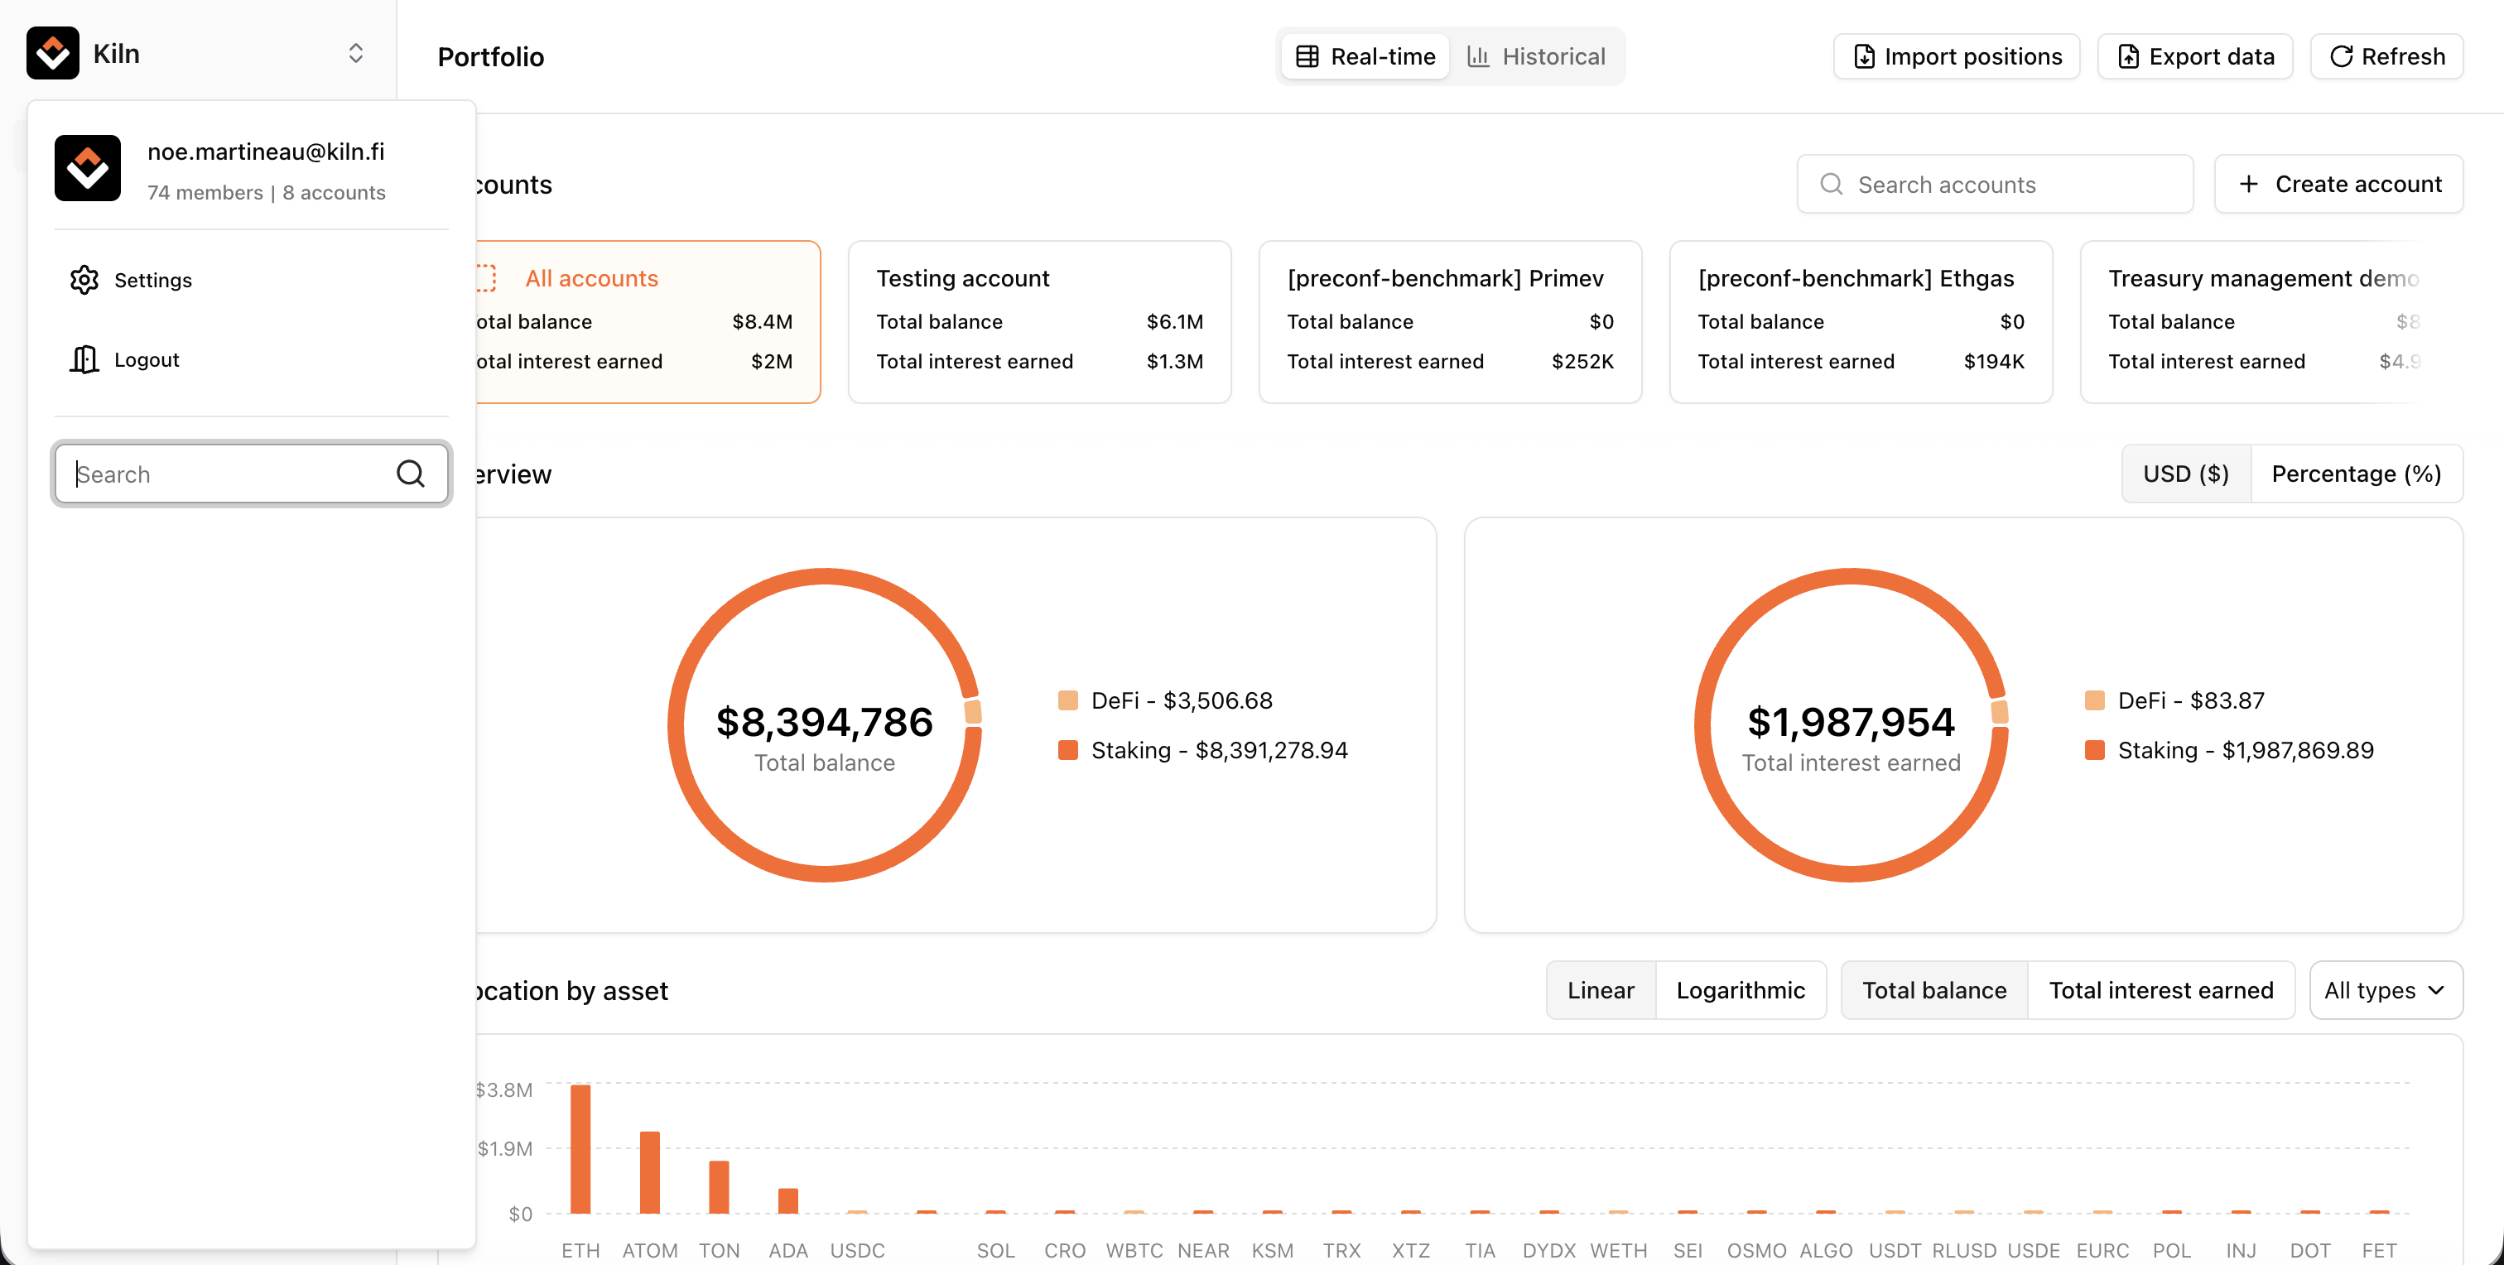Collapse the Kiln organization switcher chevron
Viewport: 2504px width, 1265px height.
356,54
